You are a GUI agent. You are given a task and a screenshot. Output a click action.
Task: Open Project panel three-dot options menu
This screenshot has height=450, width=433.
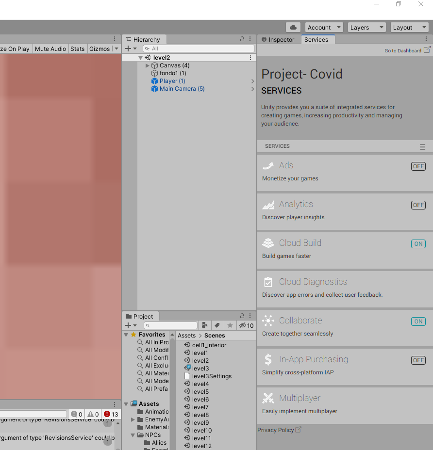(250, 316)
